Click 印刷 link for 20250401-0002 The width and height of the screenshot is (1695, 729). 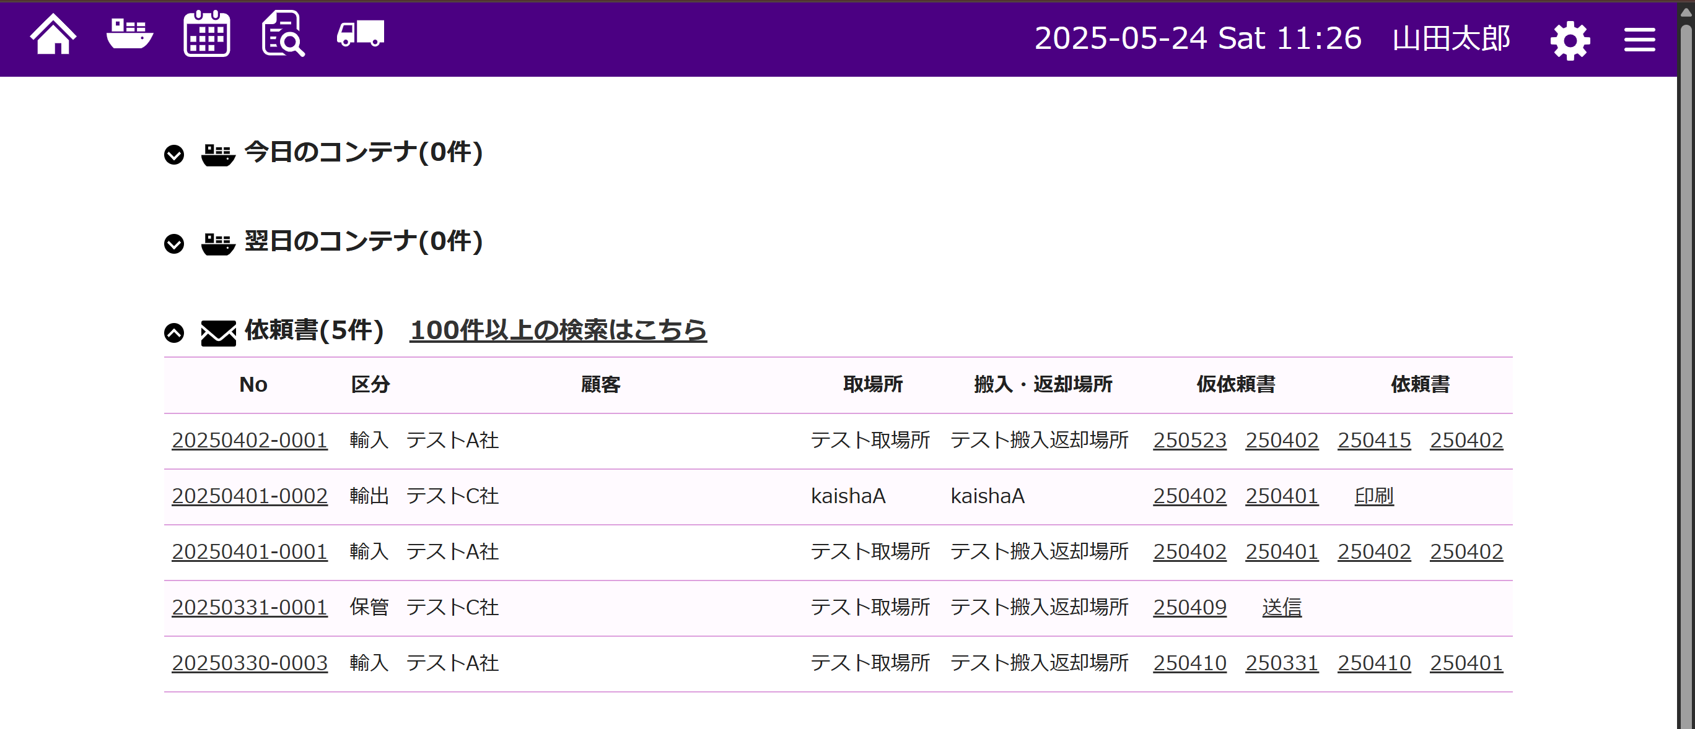point(1374,496)
